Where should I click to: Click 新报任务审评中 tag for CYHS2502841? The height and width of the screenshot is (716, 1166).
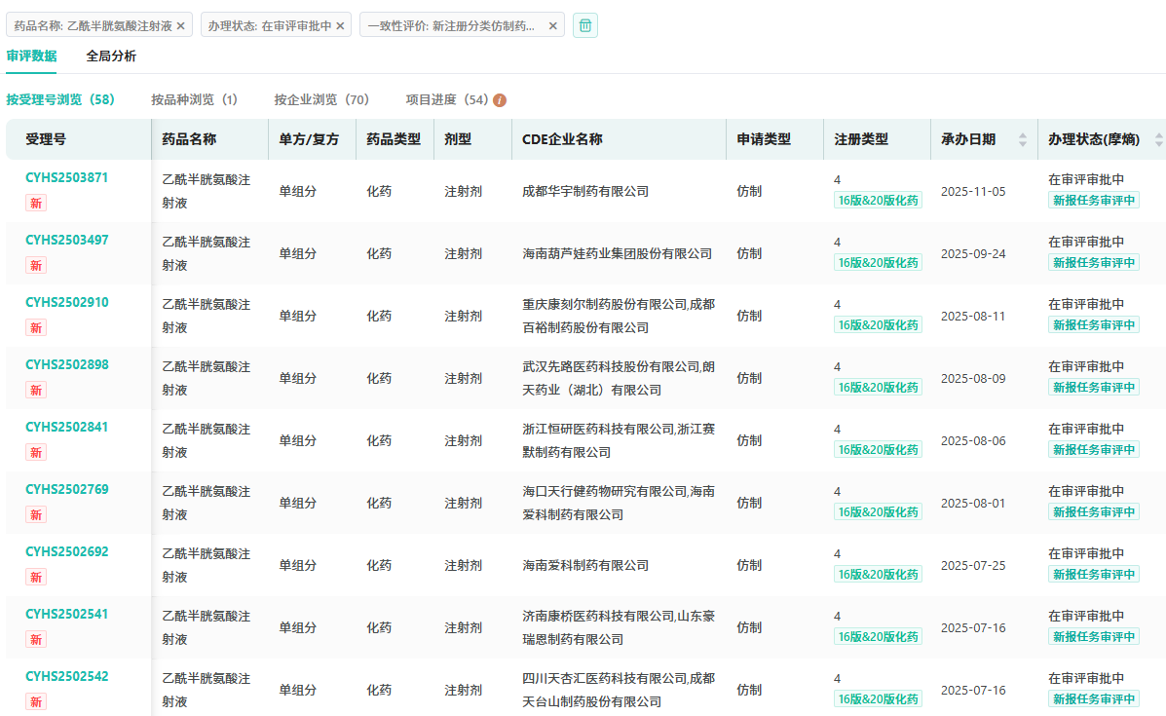pos(1093,450)
